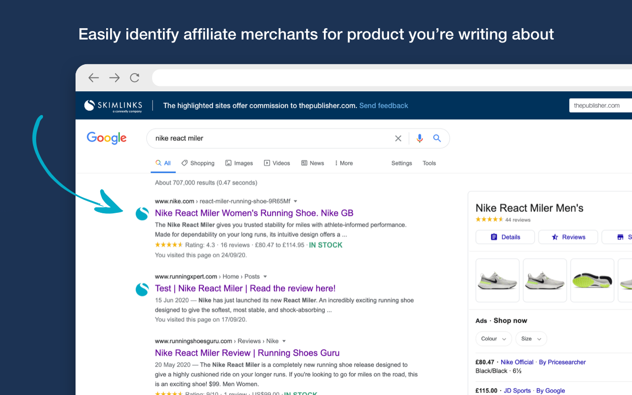This screenshot has width=632, height=395.
Task: Click the £80.47 price in shop ads
Action: [x=485, y=362]
